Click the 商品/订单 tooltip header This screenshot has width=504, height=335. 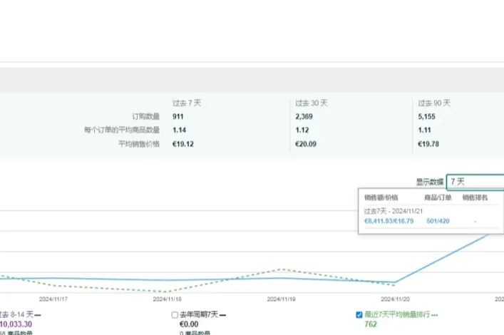coord(438,197)
